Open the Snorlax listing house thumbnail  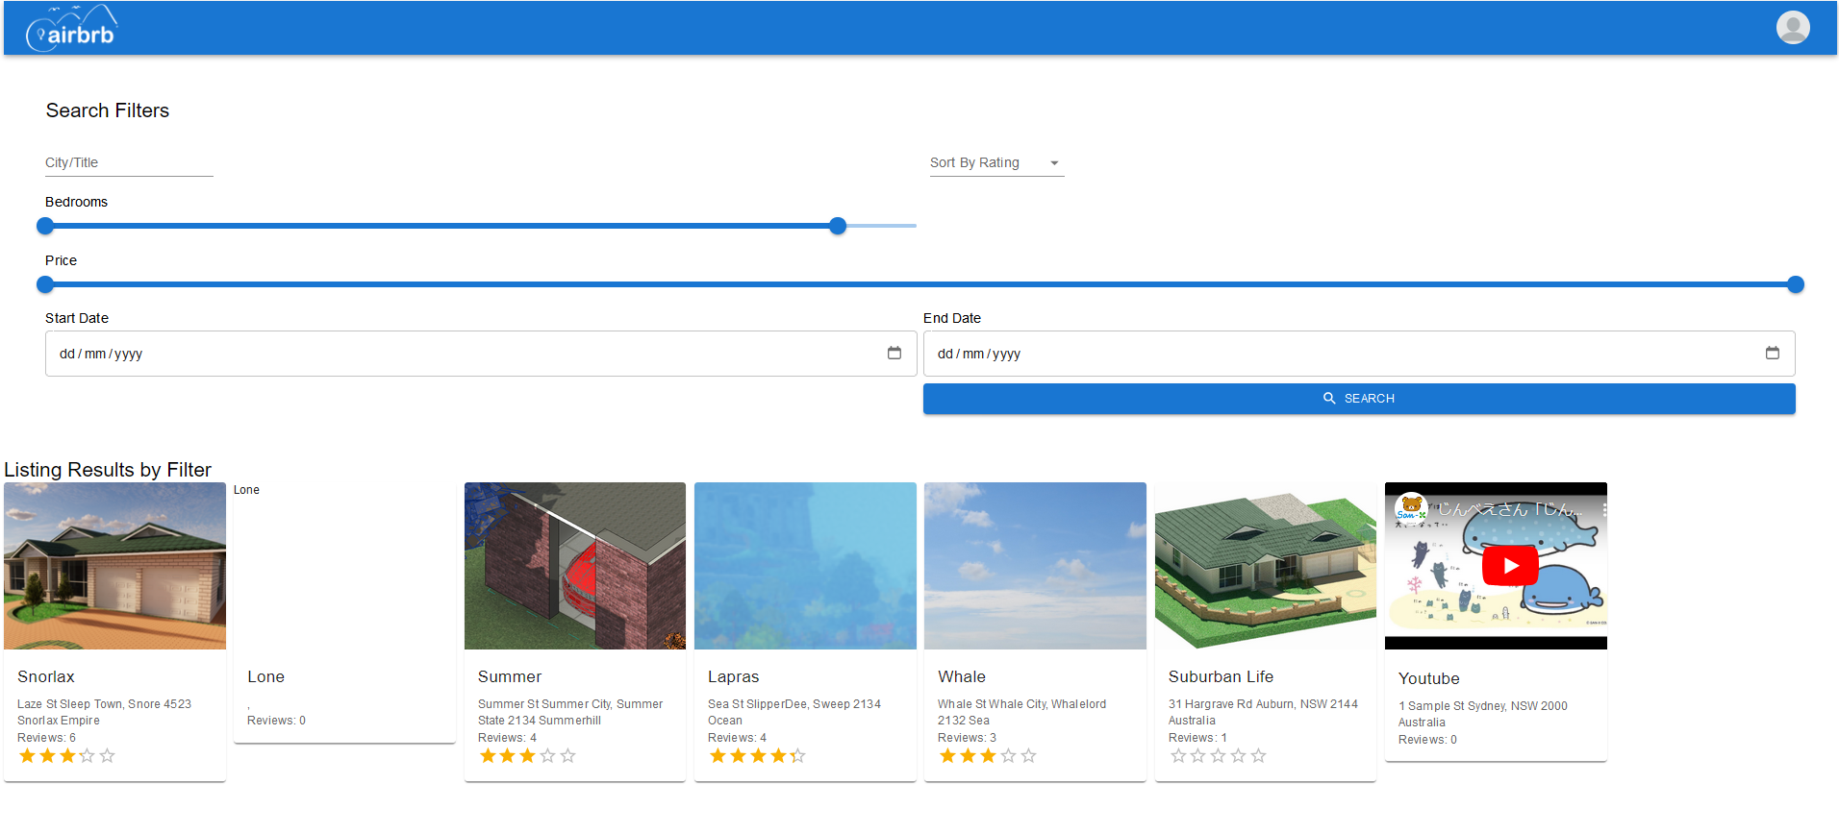click(114, 566)
